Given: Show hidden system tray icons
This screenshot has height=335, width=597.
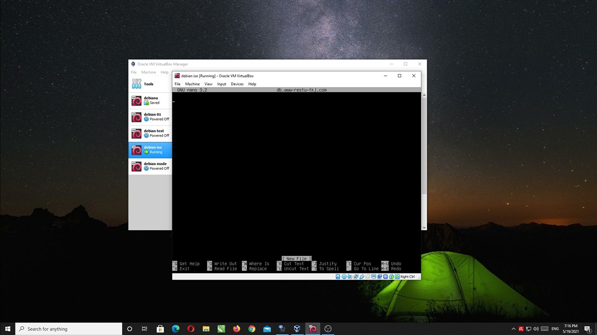Looking at the screenshot, I should [x=514, y=329].
